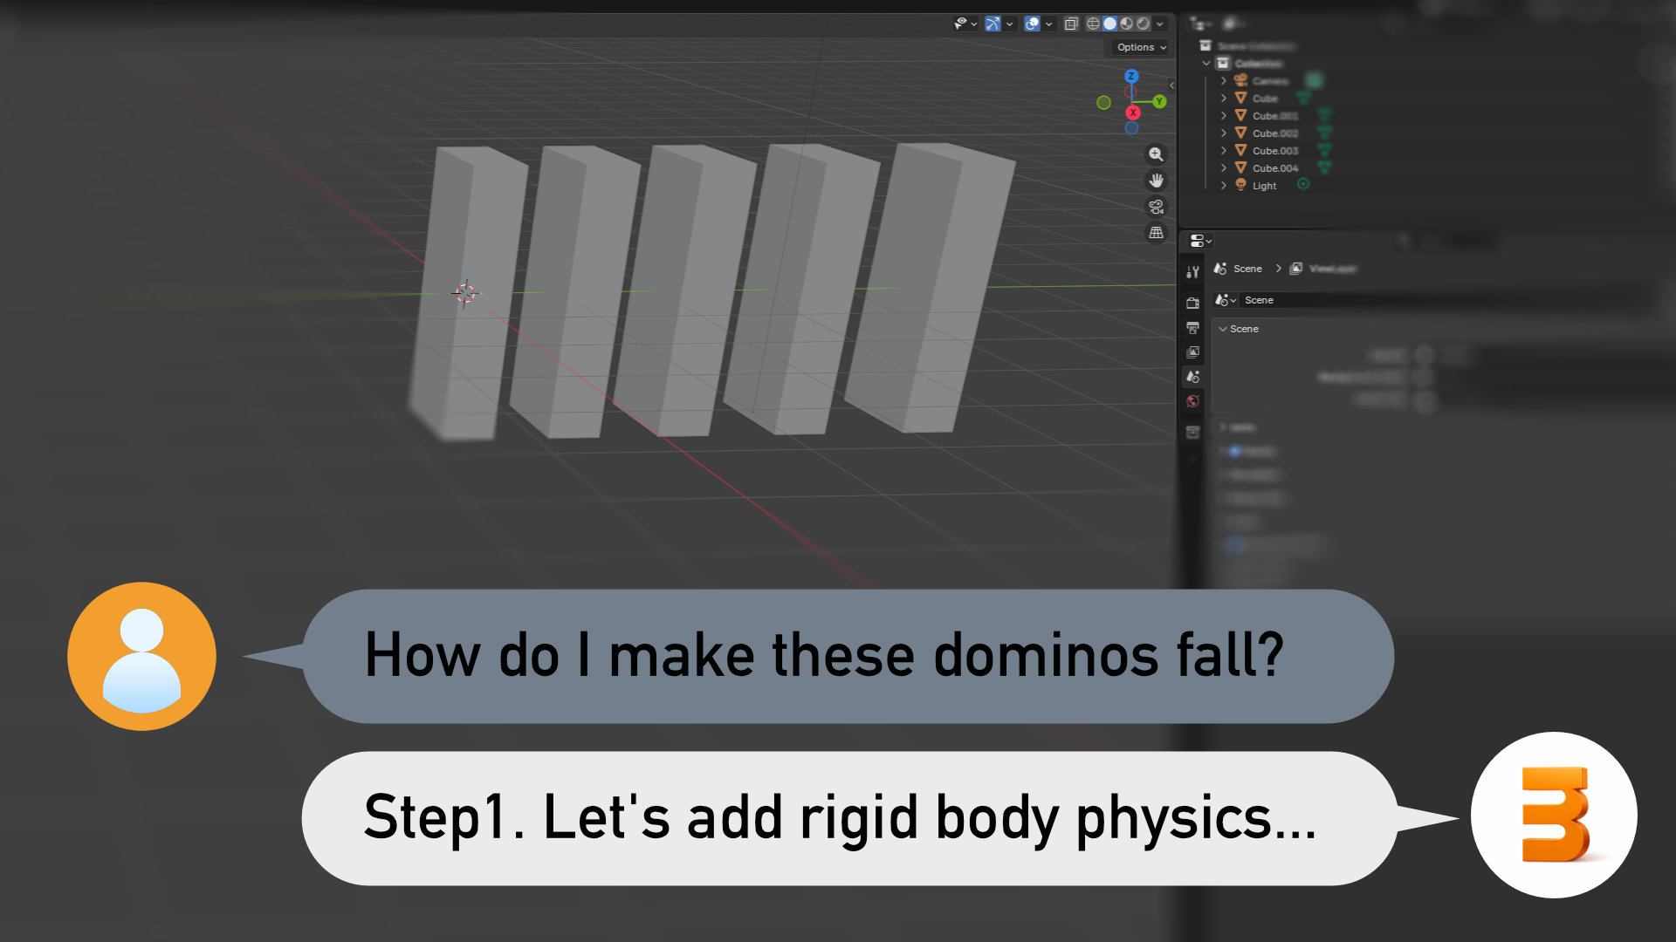
Task: Click the Collection icon in outliner
Action: pos(1223,63)
